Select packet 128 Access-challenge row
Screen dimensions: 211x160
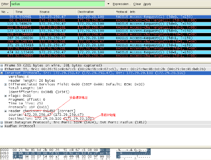(105, 35)
